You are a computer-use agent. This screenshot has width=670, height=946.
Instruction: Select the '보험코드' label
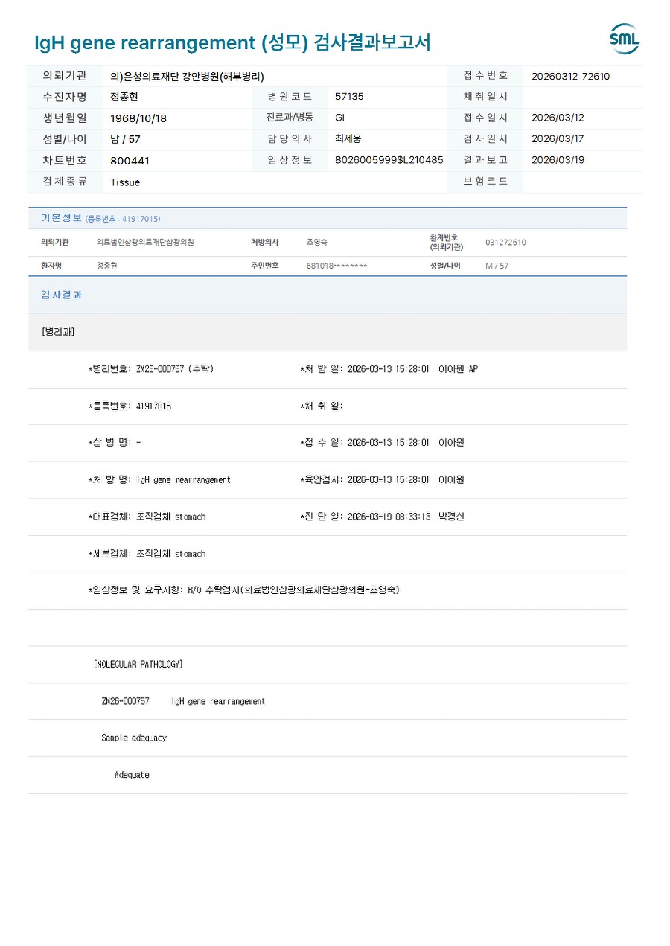(x=485, y=181)
